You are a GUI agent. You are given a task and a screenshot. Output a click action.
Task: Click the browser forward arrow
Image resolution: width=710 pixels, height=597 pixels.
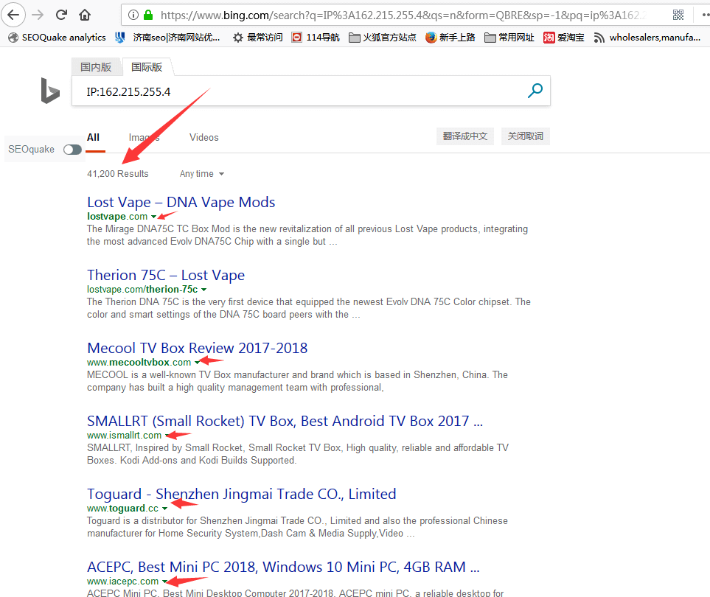pyautogui.click(x=38, y=15)
